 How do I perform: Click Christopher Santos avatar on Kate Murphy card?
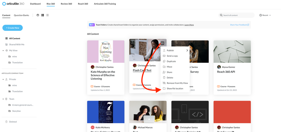point(93,67)
